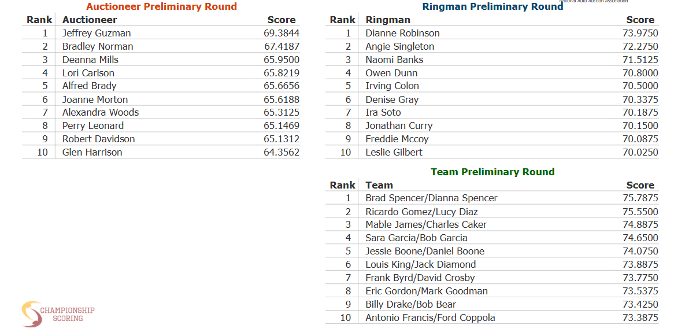Image resolution: width=674 pixels, height=336 pixels.
Task: Click Bradley Norman's score 67.4187
Action: (x=282, y=46)
